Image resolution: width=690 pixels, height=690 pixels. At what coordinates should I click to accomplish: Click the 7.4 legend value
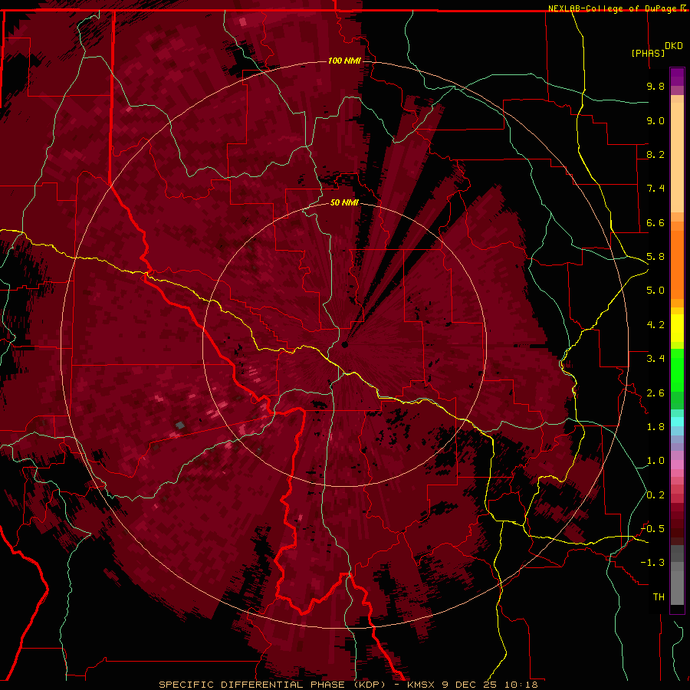coord(655,189)
